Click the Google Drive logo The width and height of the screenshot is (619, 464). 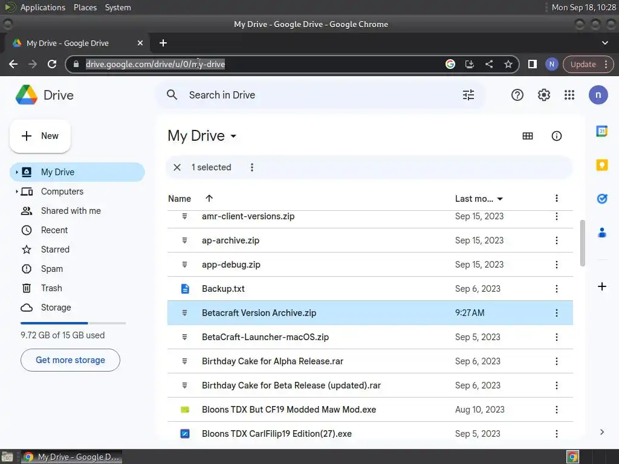(x=27, y=95)
